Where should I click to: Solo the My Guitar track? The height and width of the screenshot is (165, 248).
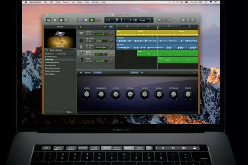(x=90, y=41)
